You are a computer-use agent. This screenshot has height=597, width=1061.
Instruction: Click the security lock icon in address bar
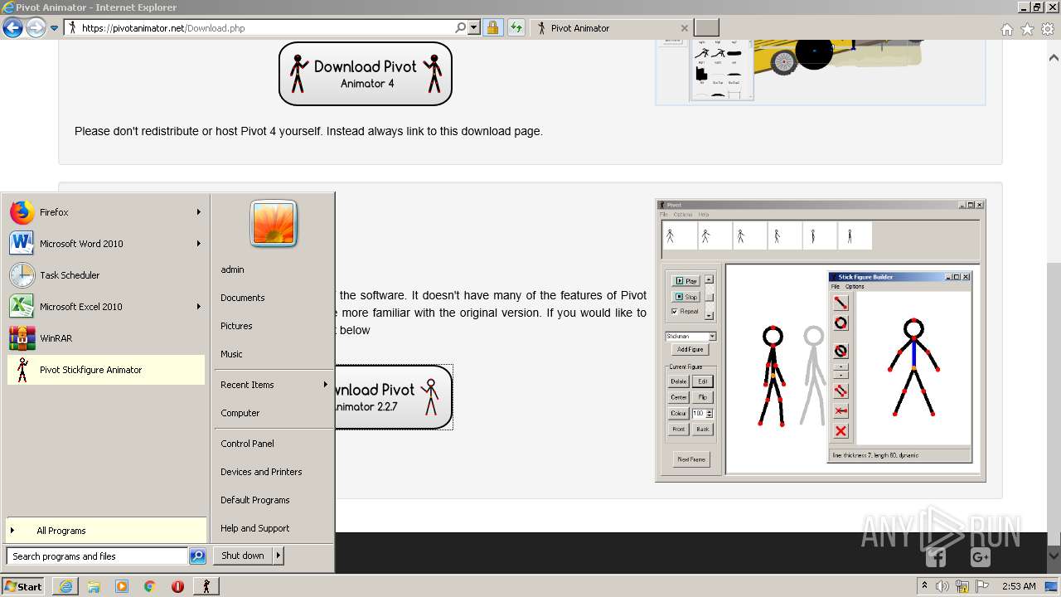click(492, 28)
